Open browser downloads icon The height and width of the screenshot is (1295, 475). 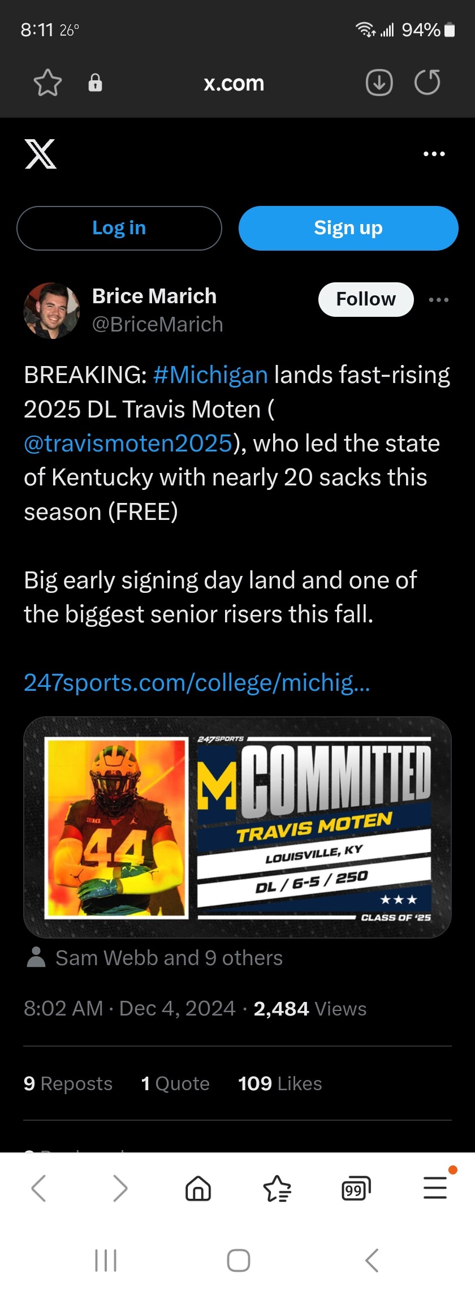(379, 83)
